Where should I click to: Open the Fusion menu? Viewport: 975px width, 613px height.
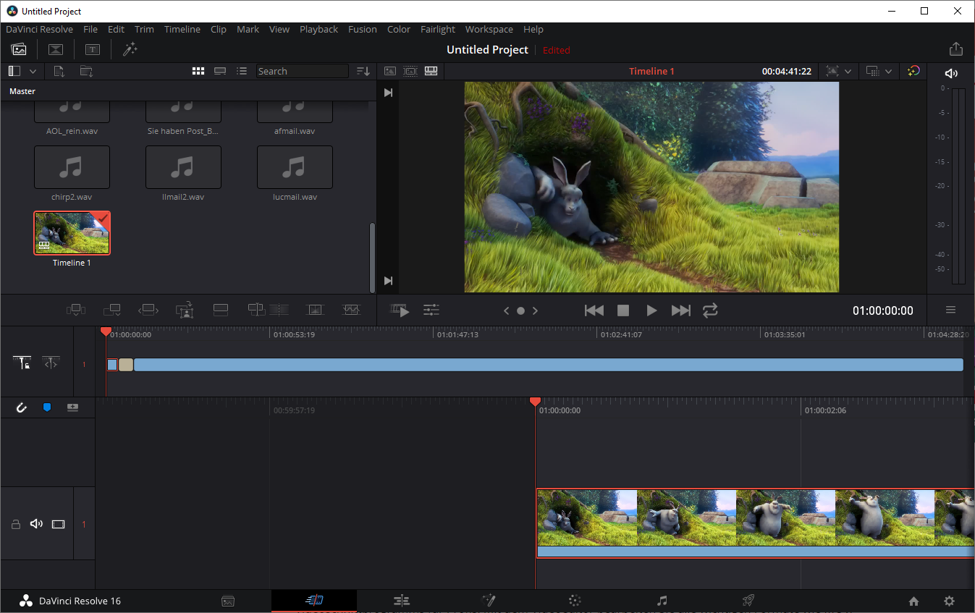coord(362,30)
